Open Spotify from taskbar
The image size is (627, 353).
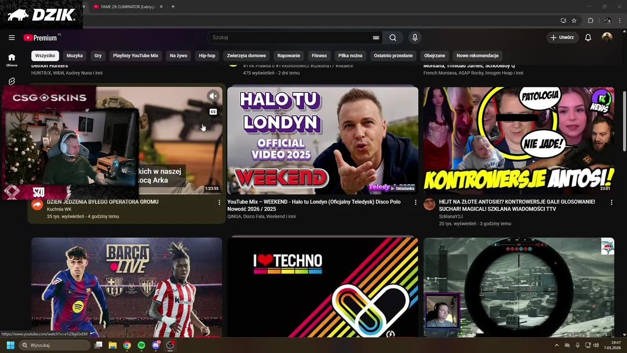142,345
